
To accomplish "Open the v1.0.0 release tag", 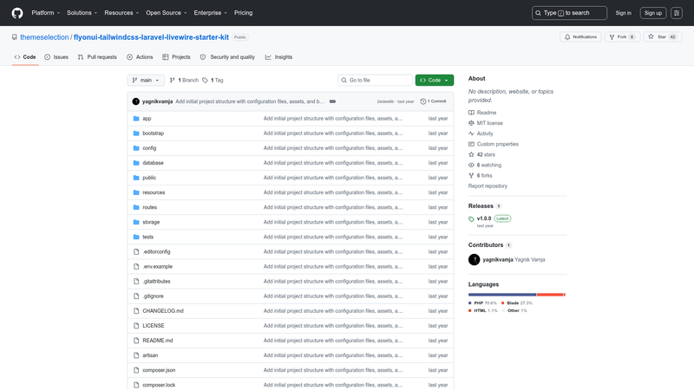I will 484,218.
